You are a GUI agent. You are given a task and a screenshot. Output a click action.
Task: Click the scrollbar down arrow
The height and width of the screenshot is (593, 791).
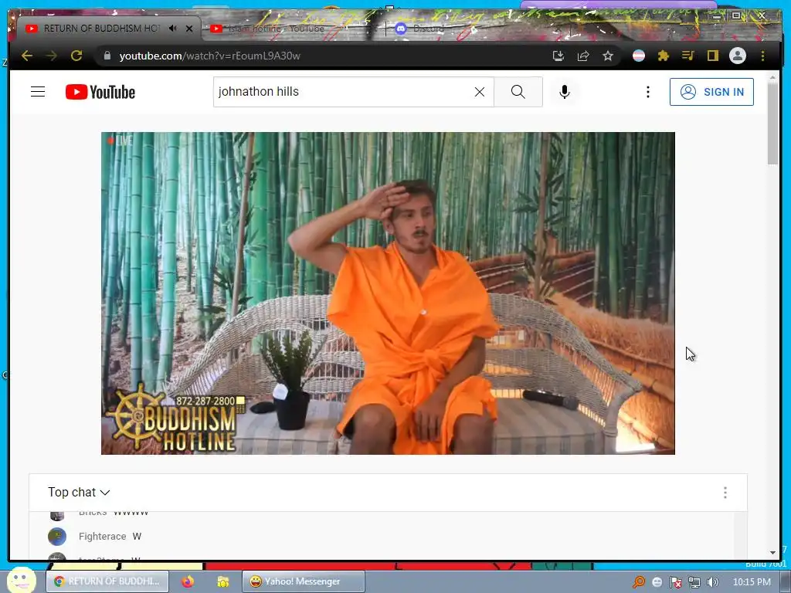click(772, 553)
